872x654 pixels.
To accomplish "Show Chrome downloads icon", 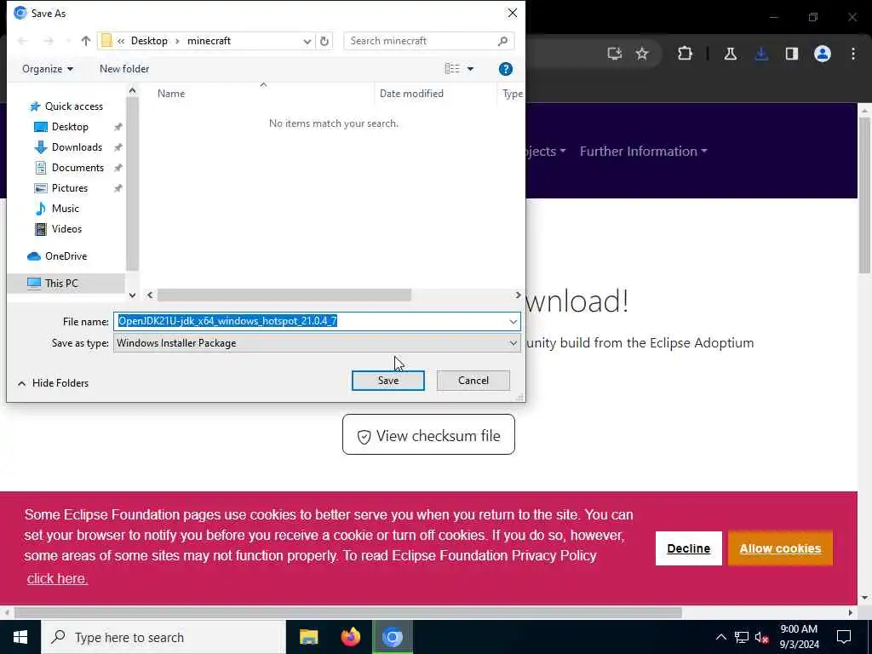I will point(761,54).
